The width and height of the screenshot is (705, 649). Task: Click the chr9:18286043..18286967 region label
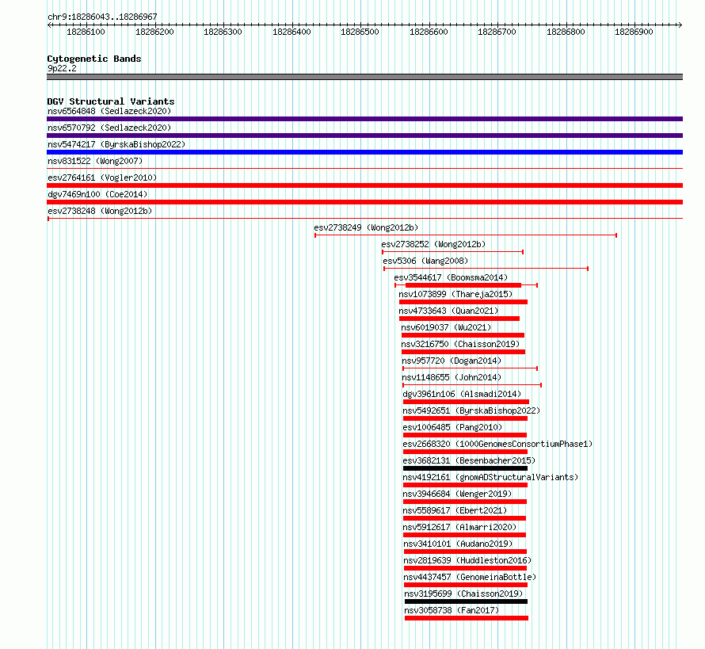(102, 17)
